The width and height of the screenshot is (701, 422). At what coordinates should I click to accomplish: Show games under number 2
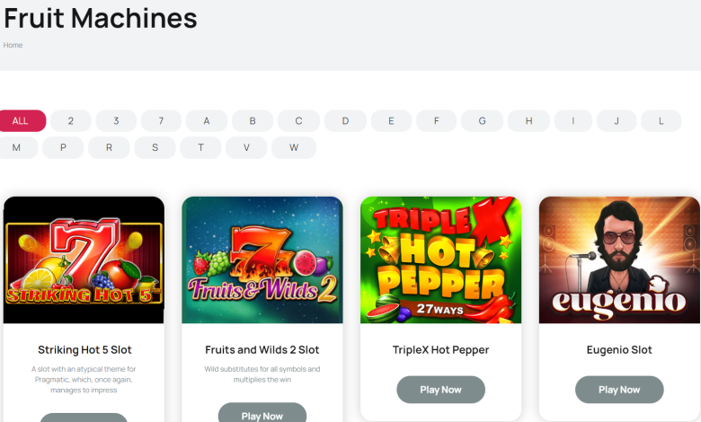pyautogui.click(x=71, y=121)
